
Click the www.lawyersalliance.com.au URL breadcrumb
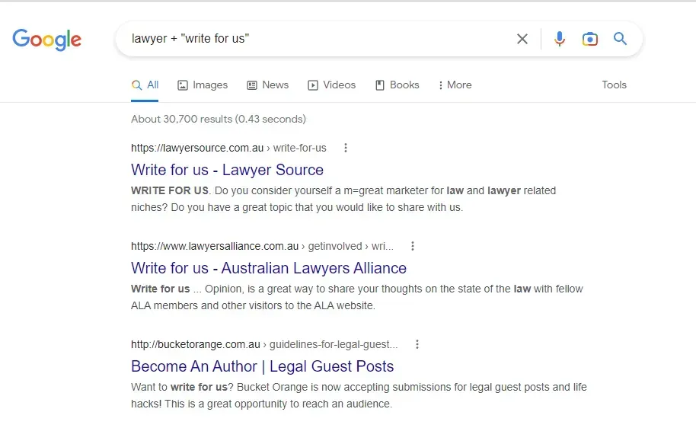click(262, 246)
